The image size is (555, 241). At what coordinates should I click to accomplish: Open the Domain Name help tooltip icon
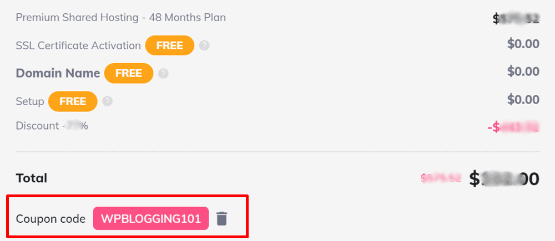tap(163, 74)
